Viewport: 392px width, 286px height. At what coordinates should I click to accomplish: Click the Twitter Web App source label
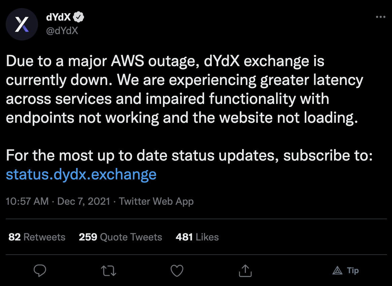156,201
